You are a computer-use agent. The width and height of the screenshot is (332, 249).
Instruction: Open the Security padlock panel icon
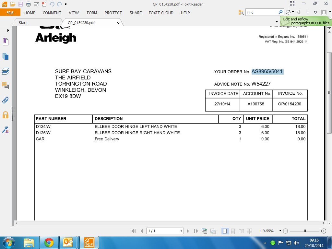(x=6, y=115)
